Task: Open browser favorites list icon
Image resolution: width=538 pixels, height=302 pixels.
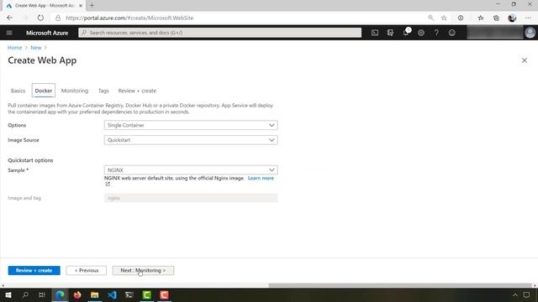Action: click(x=480, y=18)
